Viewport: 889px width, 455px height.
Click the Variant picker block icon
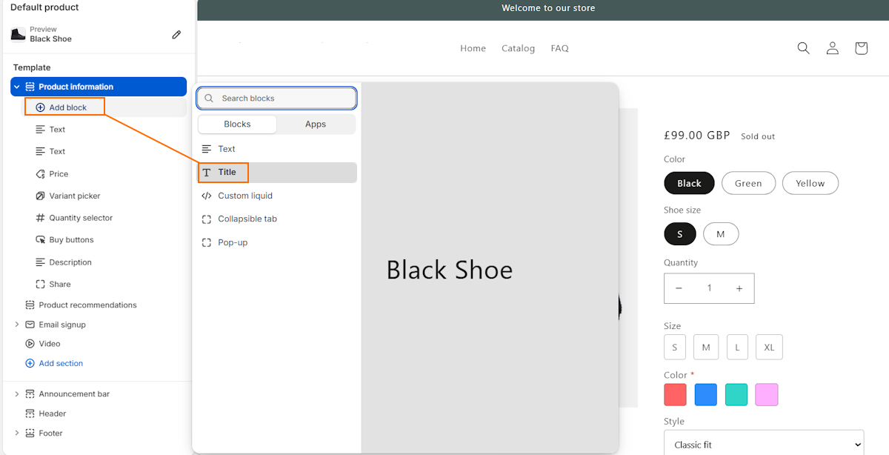coord(41,196)
